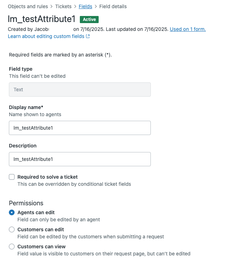Image resolution: width=242 pixels, height=265 pixels.
Task: Open the 'Used on 1 form' link
Action: point(188,29)
